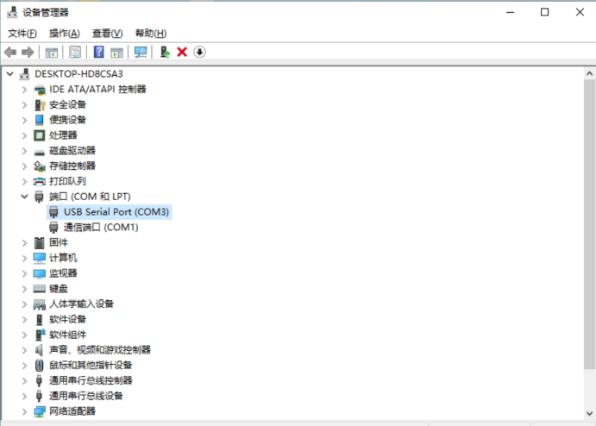The image size is (596, 426).
Task: Open the Properties toolbar icon
Action: (x=75, y=52)
